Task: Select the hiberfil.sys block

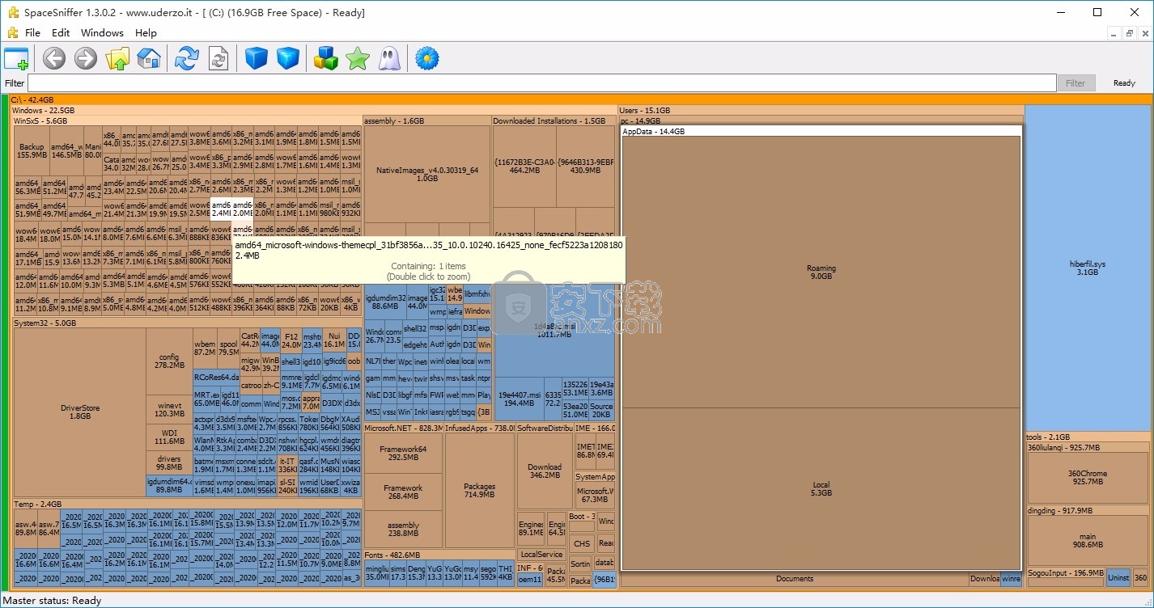Action: point(1087,268)
